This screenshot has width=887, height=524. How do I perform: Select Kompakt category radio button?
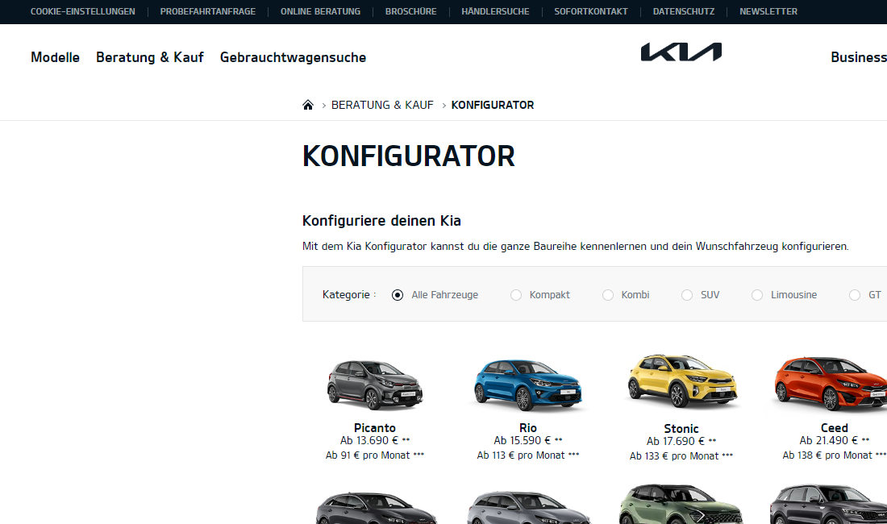(516, 295)
